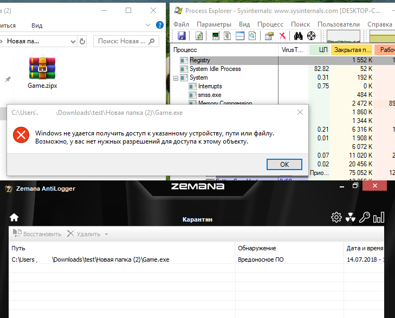Click the 14.07.2018 date cell
The image size is (395, 318).
click(365, 259)
